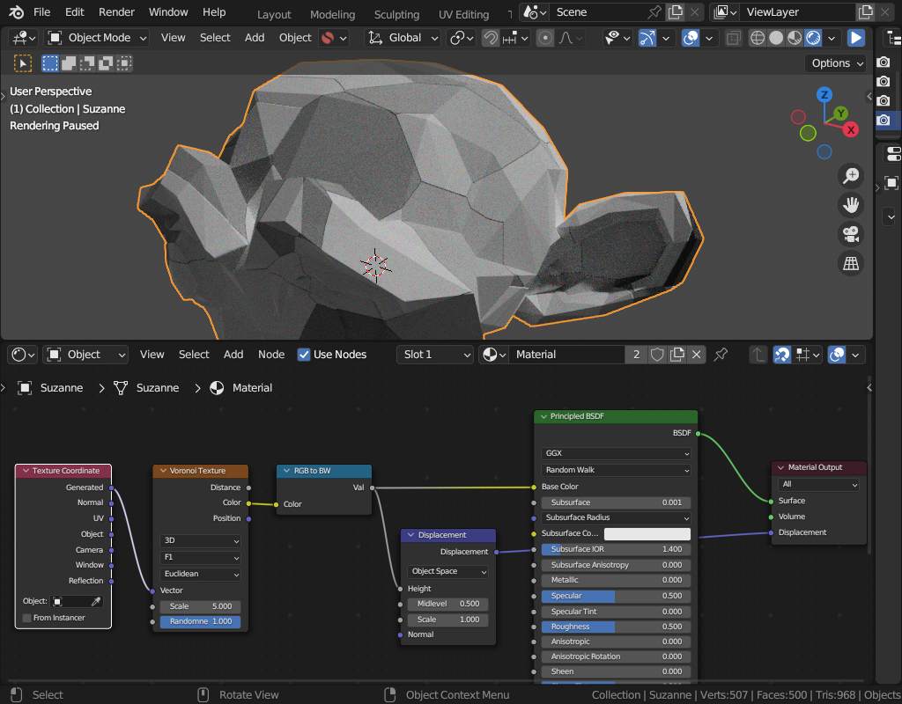Screen dimensions: 902x704
Task: Switch to solid shading
Action: 776,38
